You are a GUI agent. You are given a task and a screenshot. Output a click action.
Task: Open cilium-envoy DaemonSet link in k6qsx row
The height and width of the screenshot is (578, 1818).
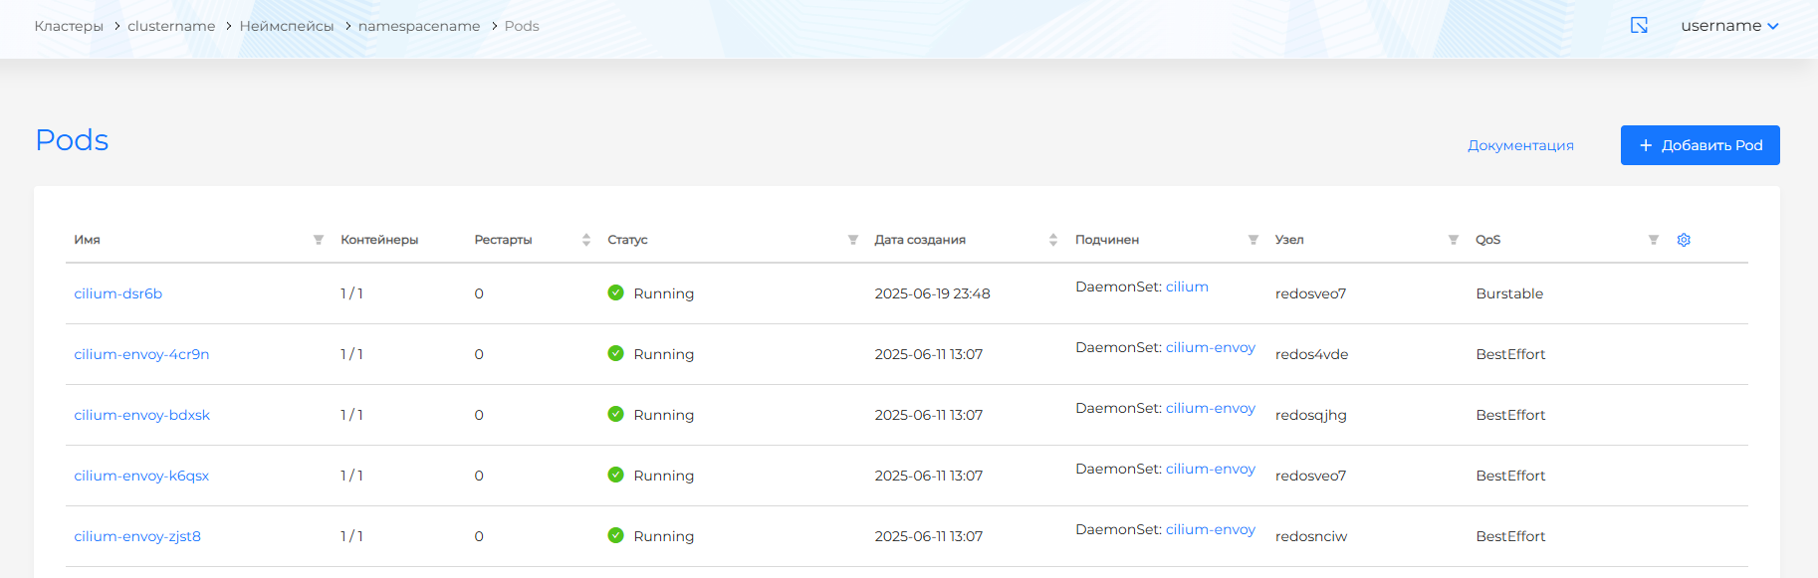coord(1211,469)
